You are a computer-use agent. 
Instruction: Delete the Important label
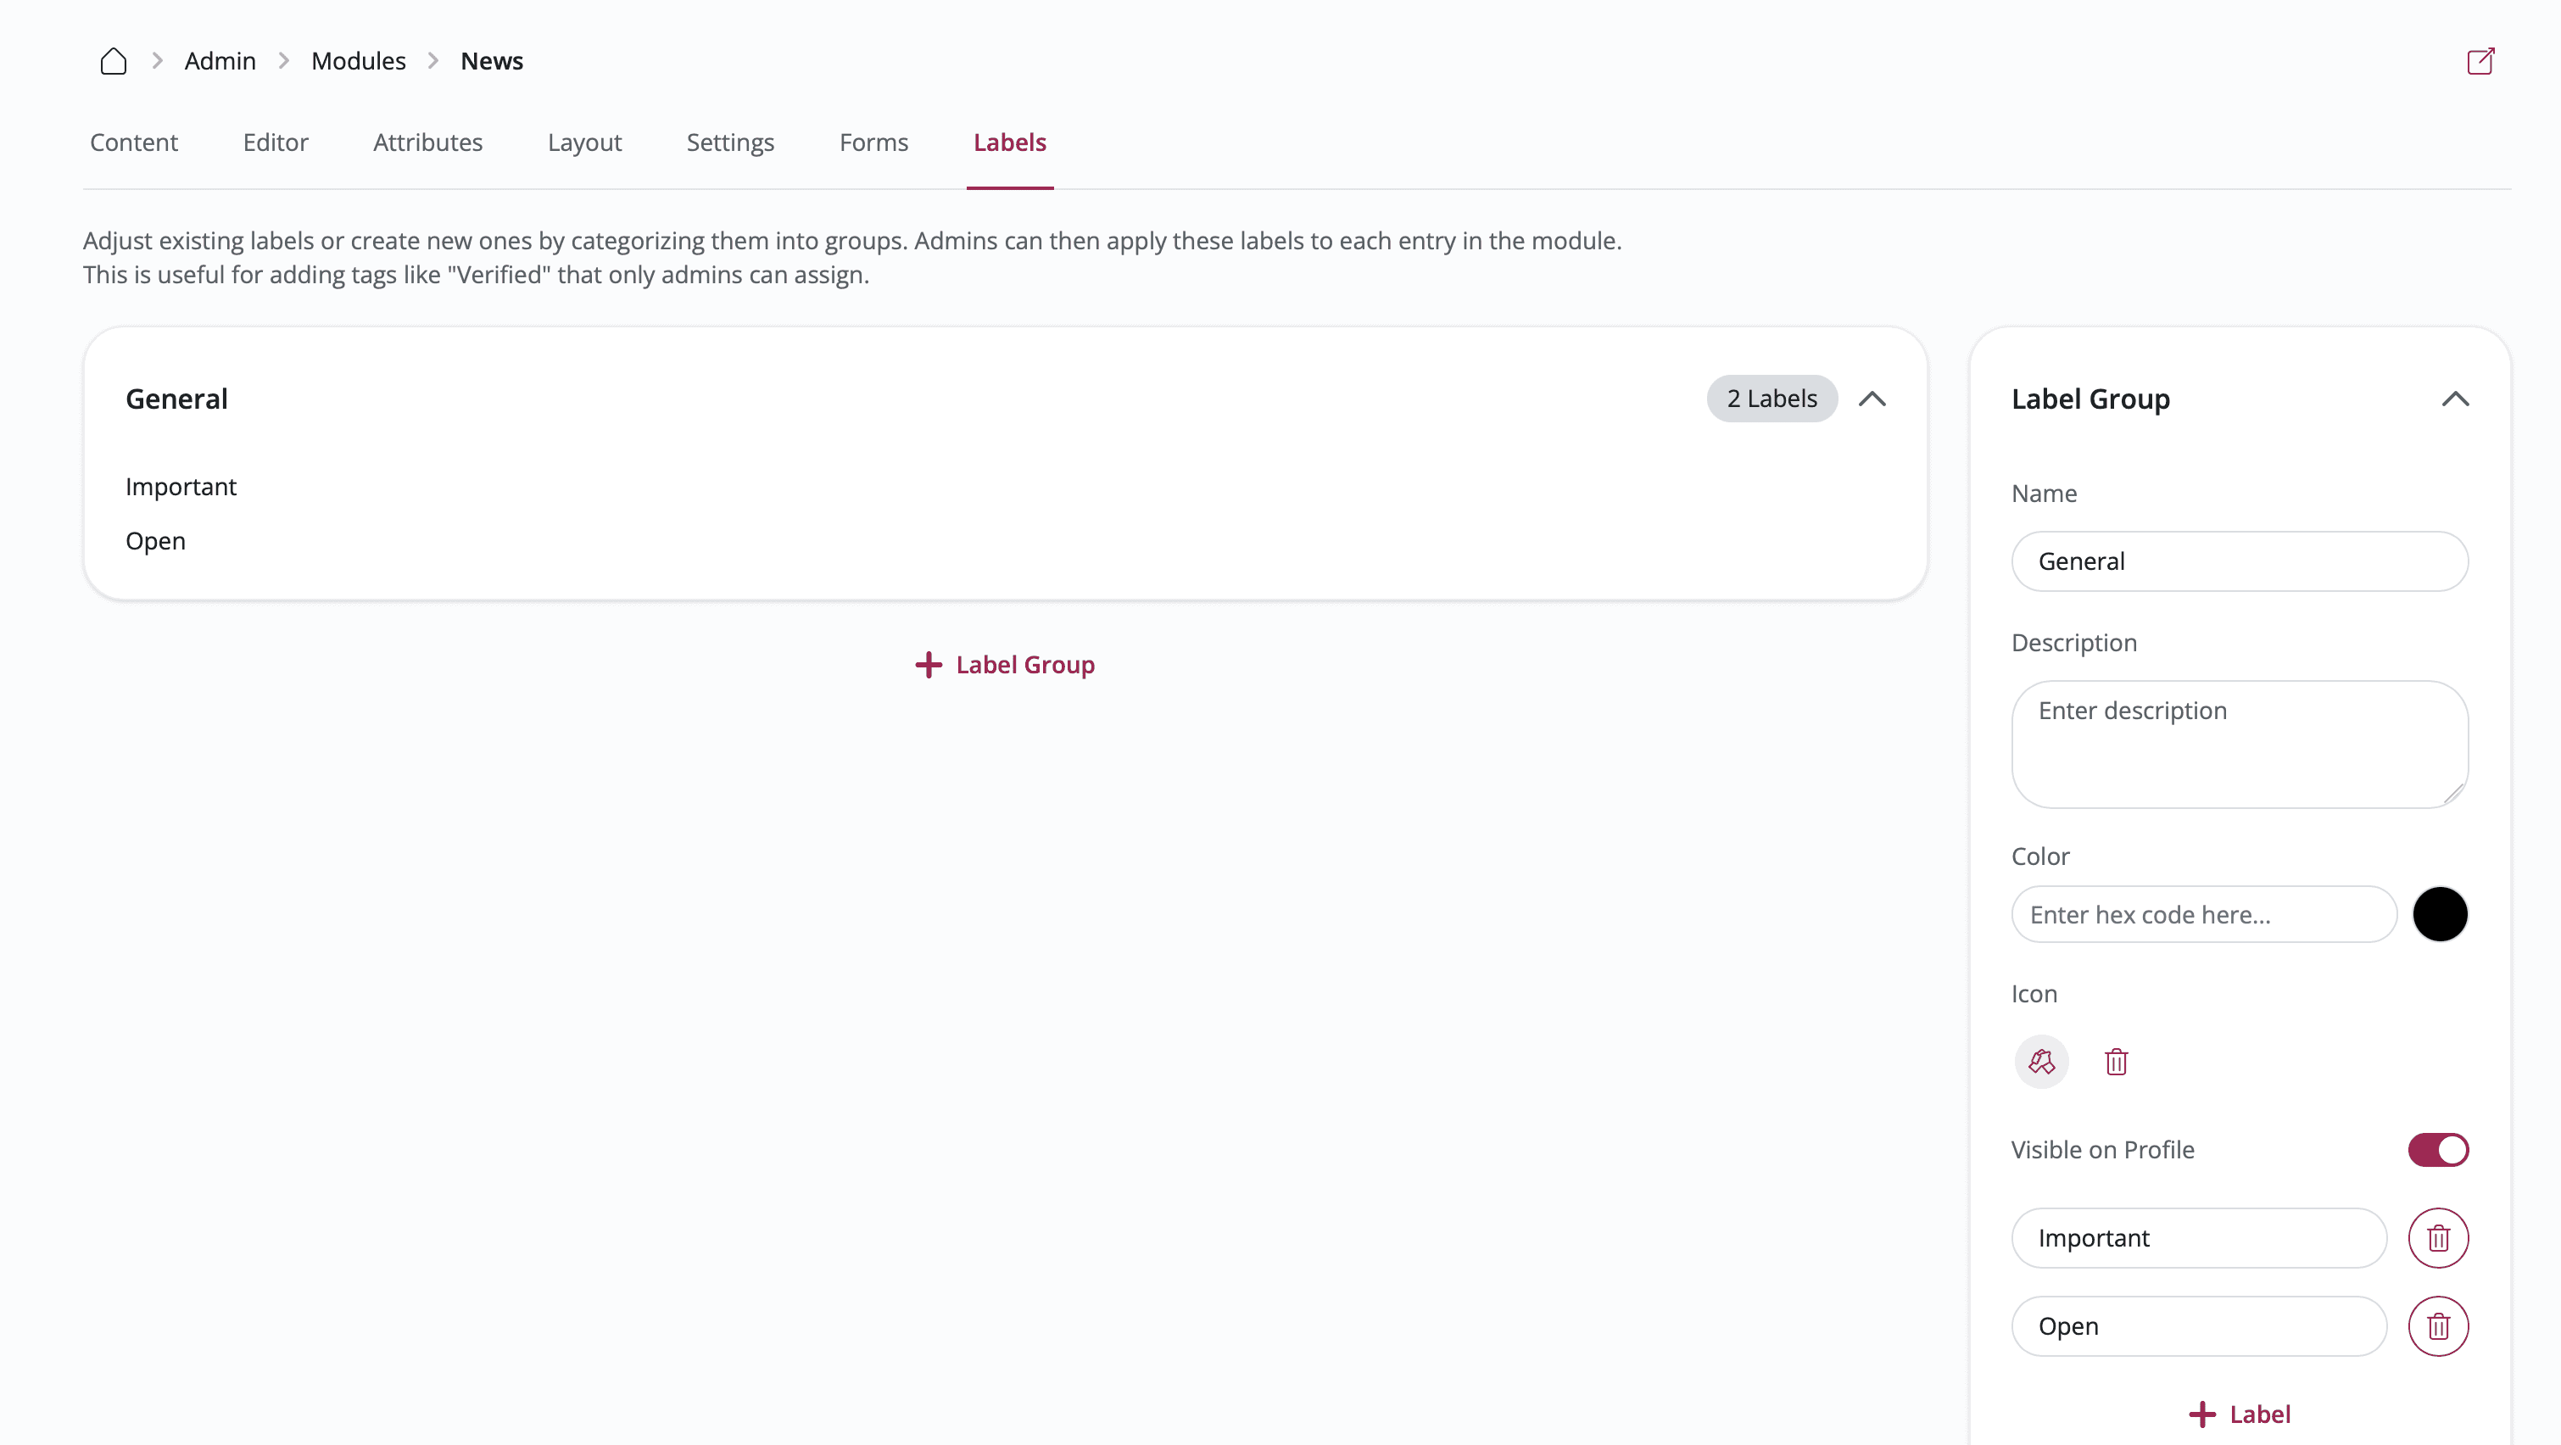point(2438,1238)
